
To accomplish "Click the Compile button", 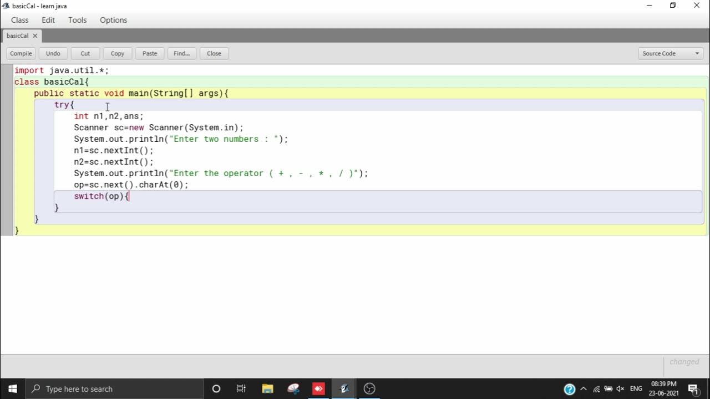I will 21,53.
